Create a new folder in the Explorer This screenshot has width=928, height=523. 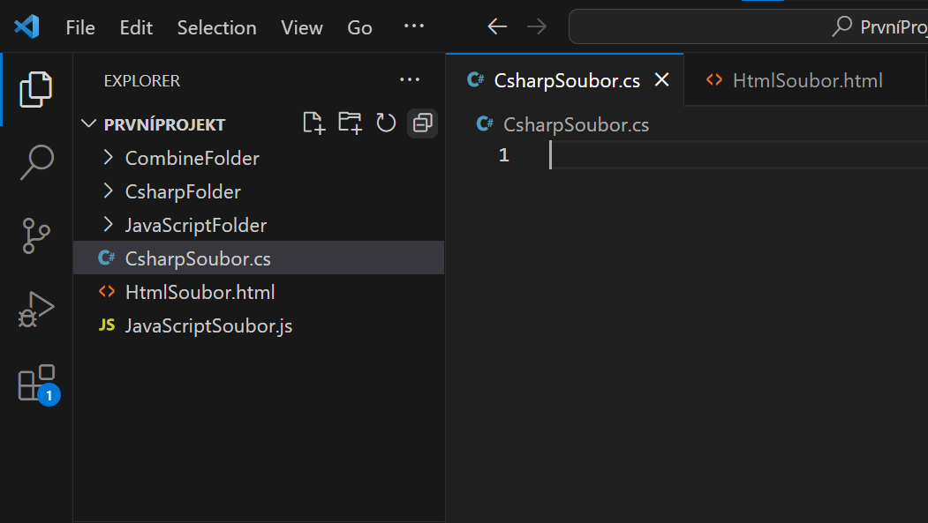pyautogui.click(x=350, y=123)
